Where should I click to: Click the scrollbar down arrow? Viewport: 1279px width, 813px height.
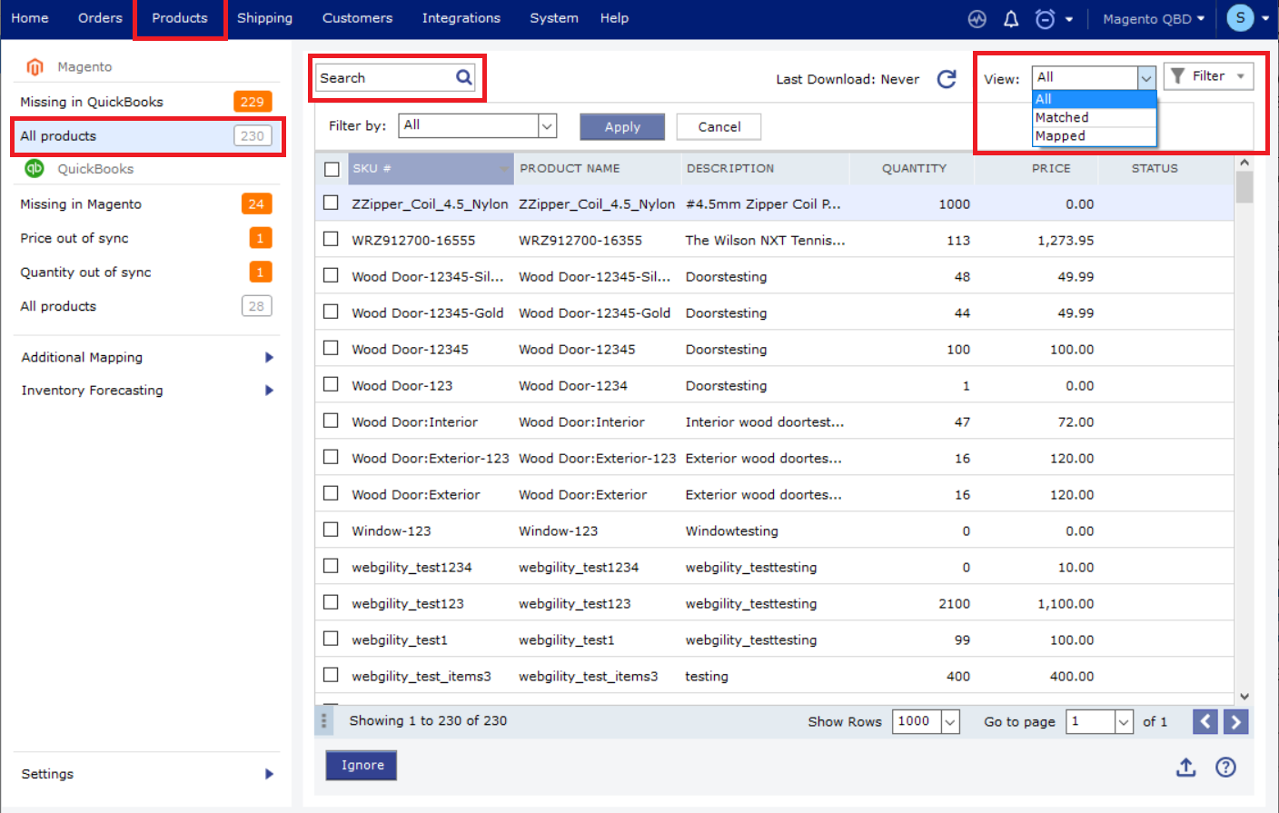(1244, 697)
